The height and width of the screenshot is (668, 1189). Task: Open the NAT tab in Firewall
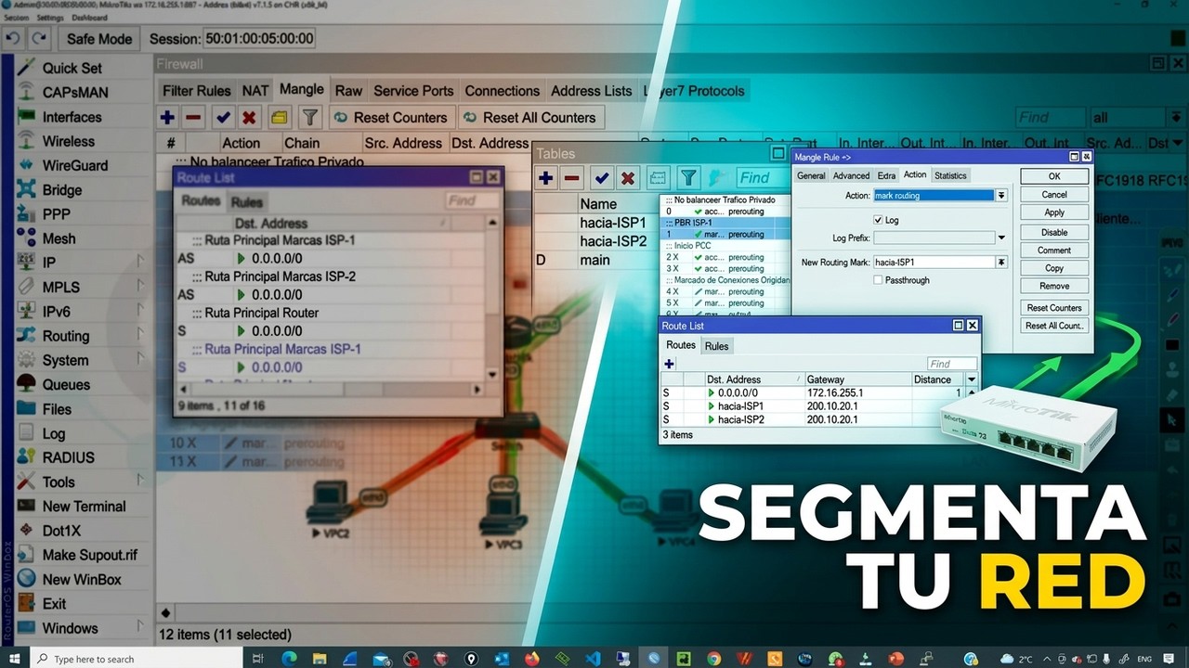click(x=255, y=91)
